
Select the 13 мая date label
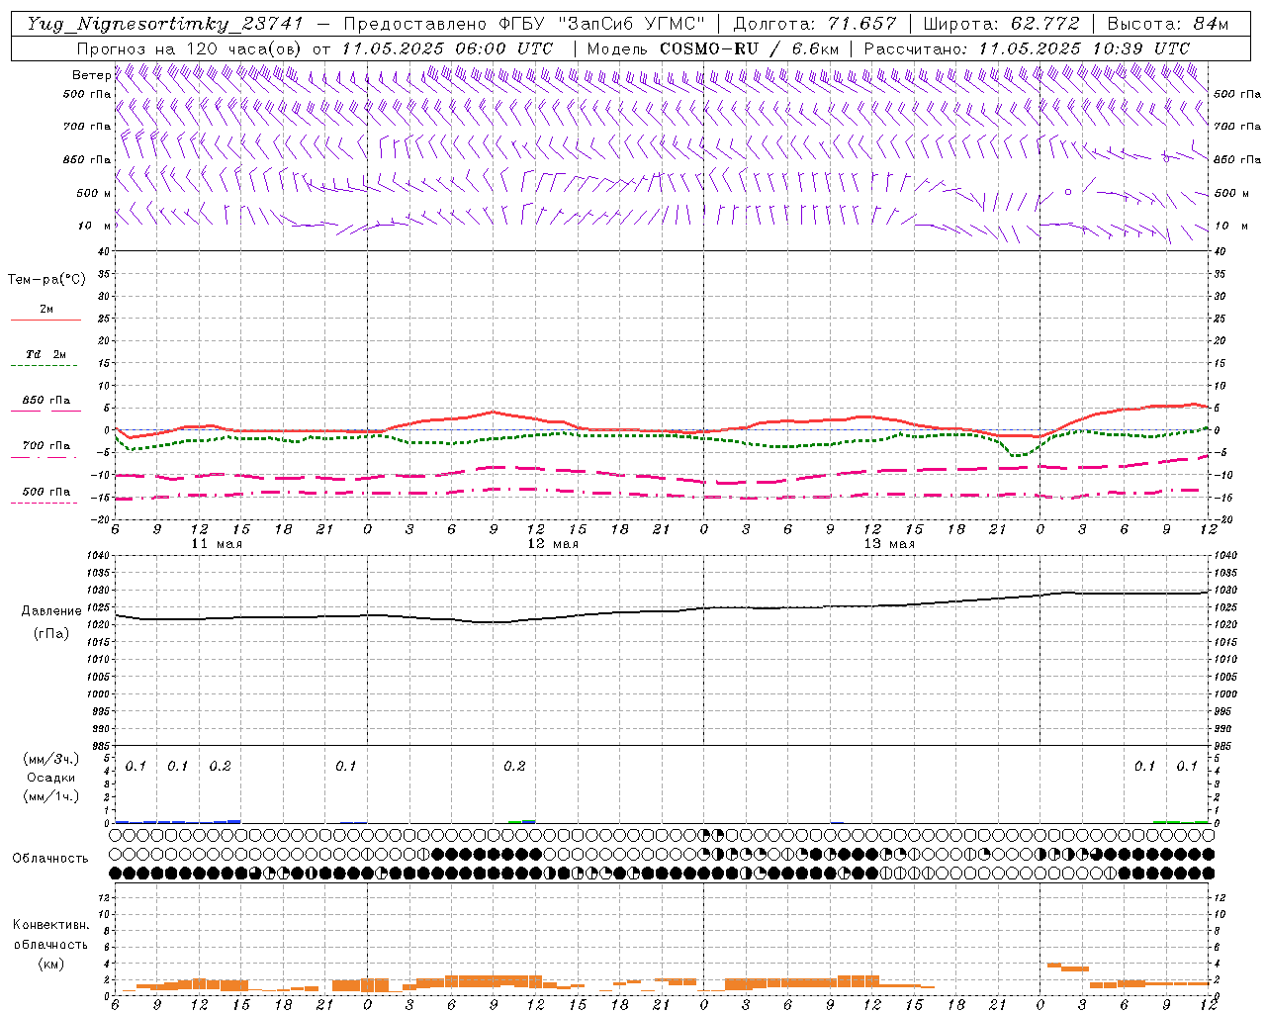[889, 544]
